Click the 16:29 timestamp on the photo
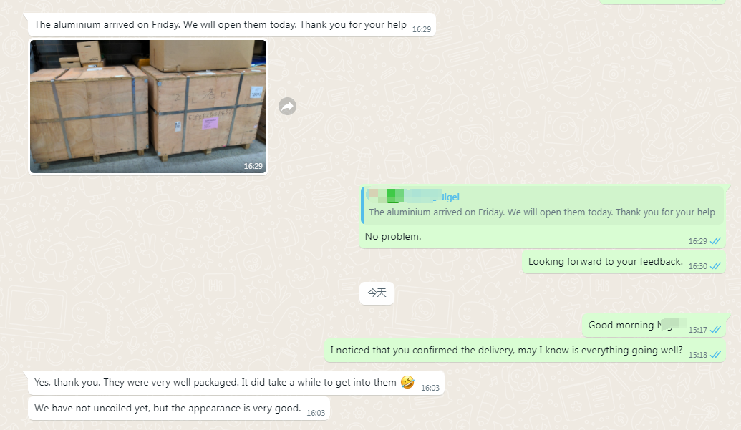The width and height of the screenshot is (741, 430). pos(253,166)
